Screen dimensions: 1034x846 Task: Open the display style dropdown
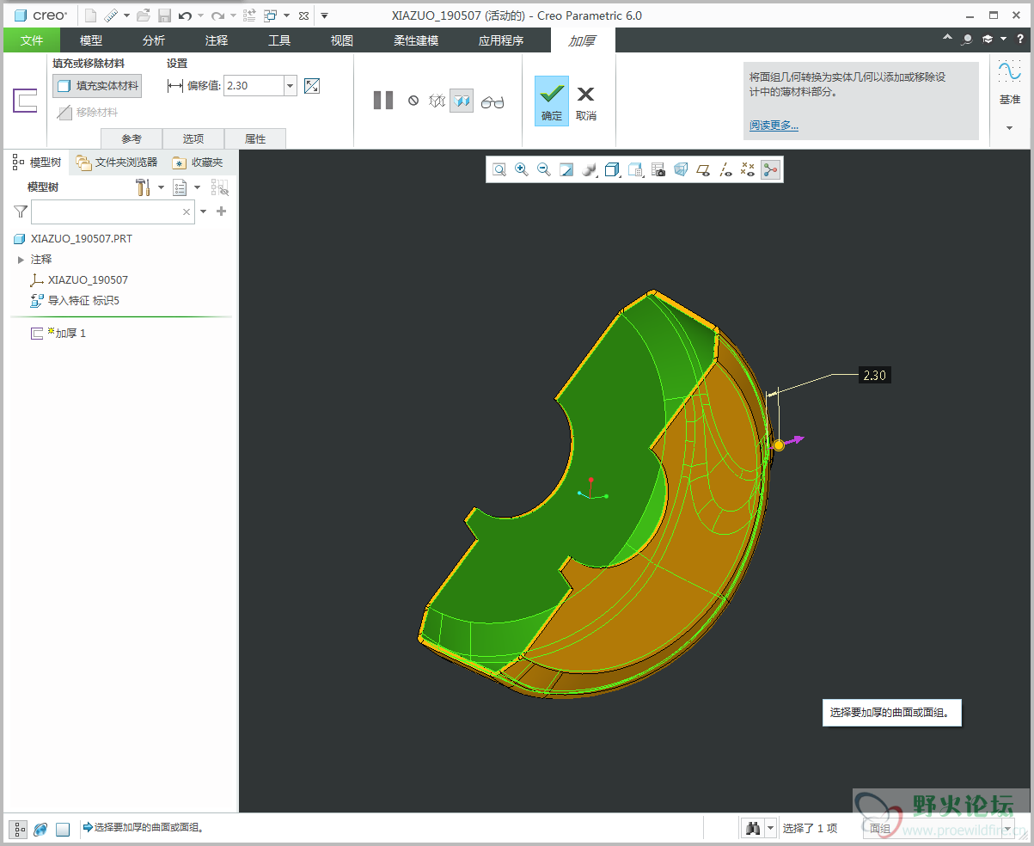coord(589,170)
